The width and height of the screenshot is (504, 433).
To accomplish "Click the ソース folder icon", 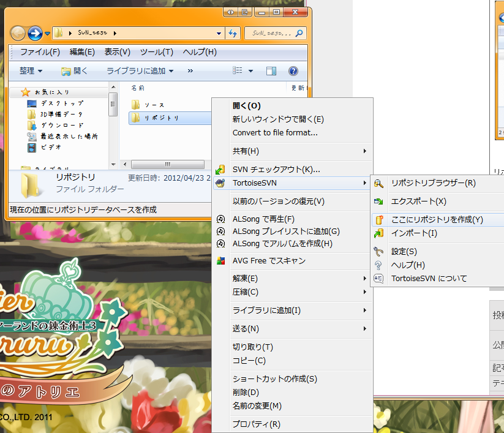I will [x=135, y=105].
